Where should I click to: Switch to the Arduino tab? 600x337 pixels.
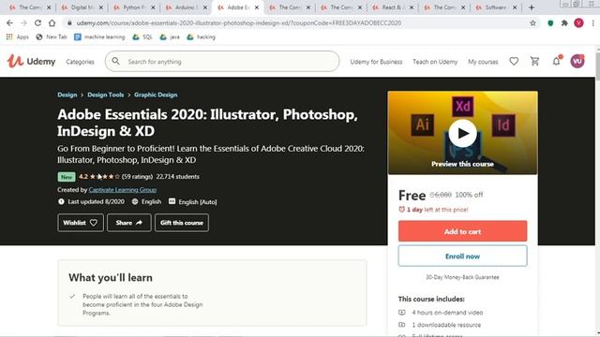tap(185, 7)
